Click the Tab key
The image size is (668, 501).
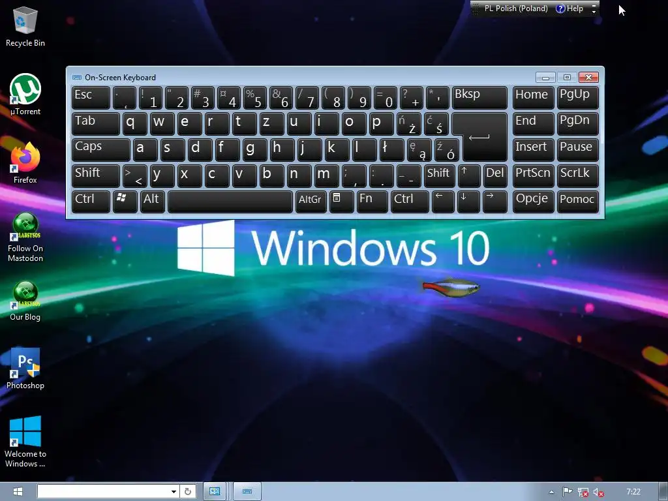click(x=95, y=124)
